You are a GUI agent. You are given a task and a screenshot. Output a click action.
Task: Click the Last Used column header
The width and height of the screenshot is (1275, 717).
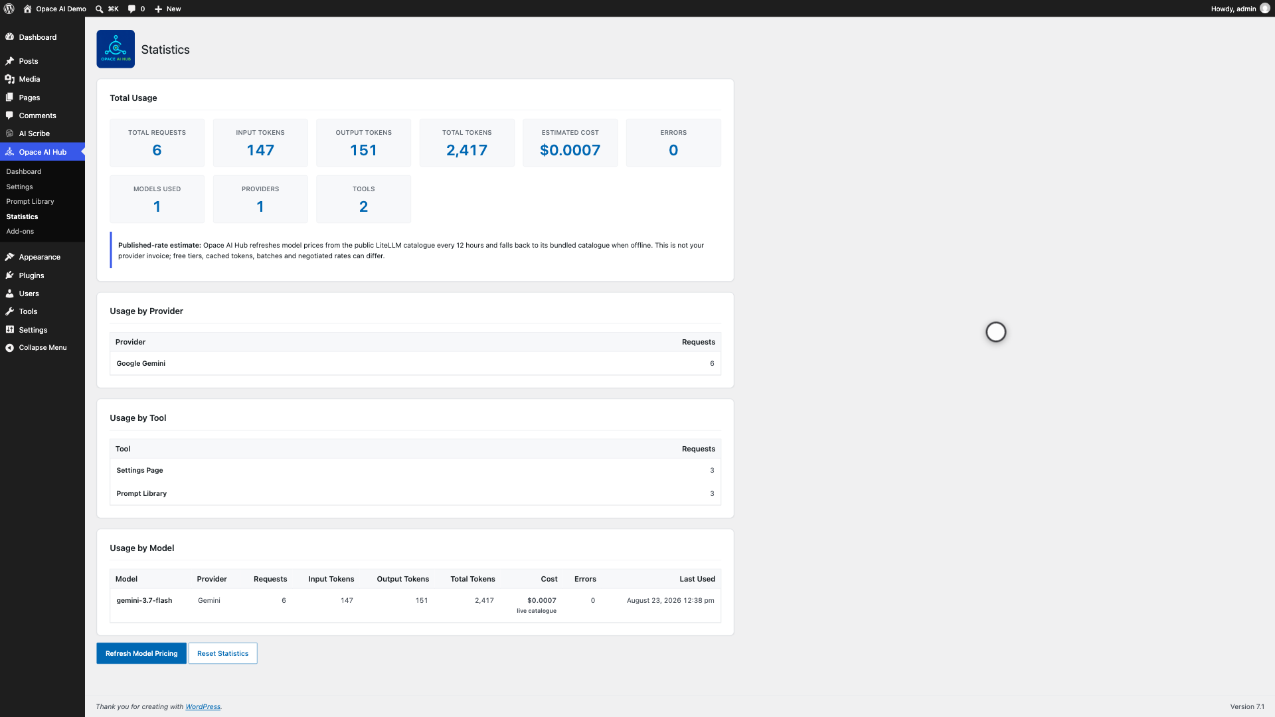click(697, 579)
